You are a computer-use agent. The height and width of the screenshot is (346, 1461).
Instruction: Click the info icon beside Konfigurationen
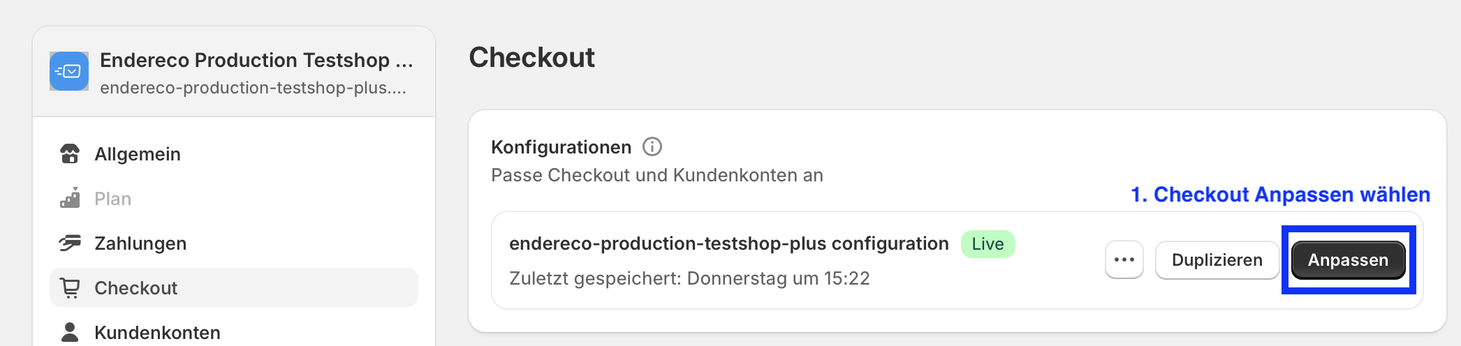pos(652,146)
